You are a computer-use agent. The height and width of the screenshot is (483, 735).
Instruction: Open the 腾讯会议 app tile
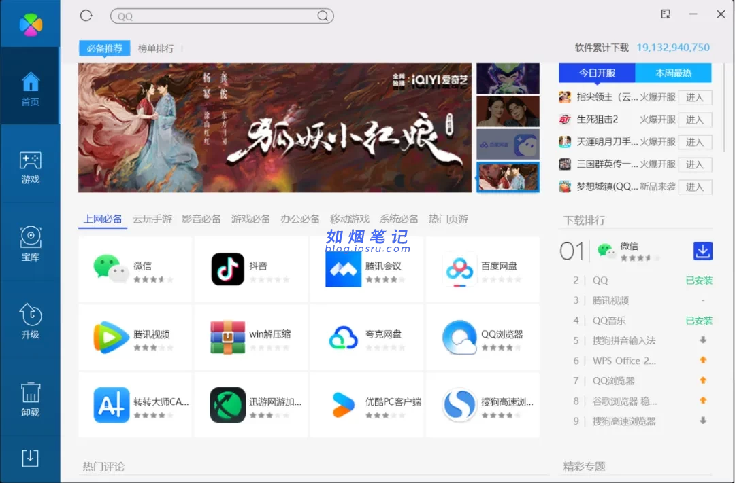(367, 269)
